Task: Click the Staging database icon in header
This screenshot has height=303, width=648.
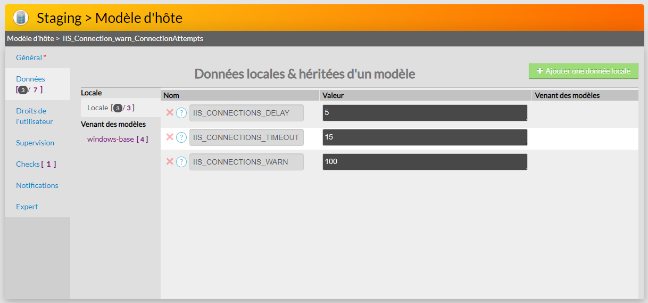Action: (21, 18)
